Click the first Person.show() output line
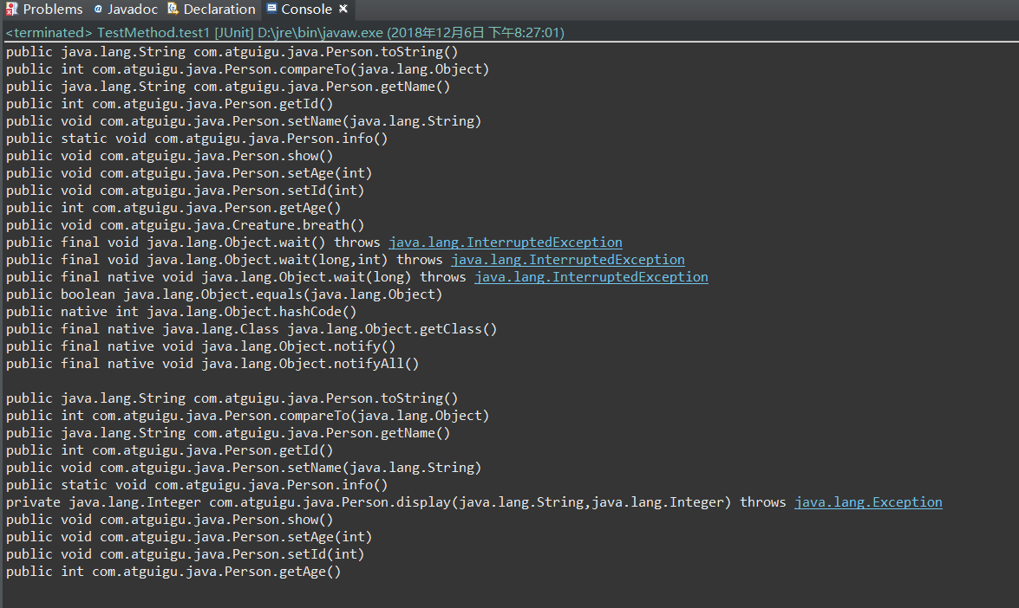Screen dimensions: 1019x608 170,156
